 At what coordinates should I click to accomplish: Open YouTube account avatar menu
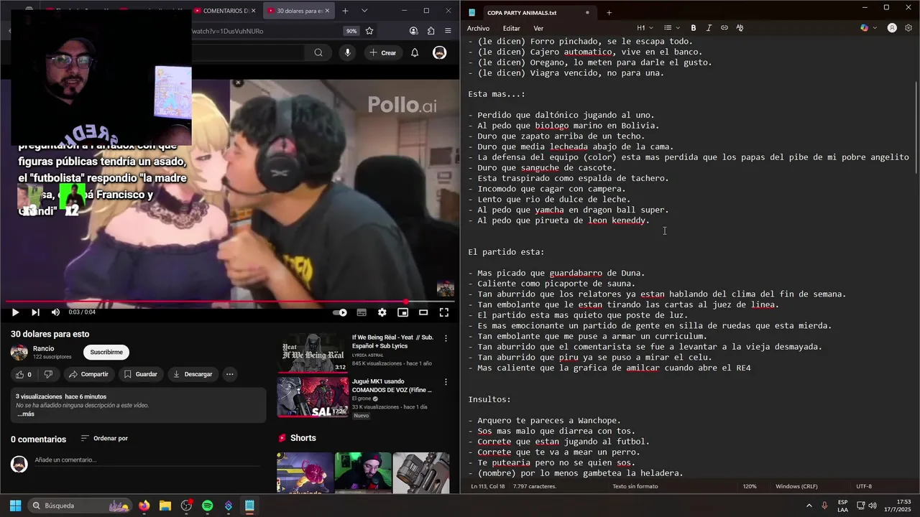(439, 52)
